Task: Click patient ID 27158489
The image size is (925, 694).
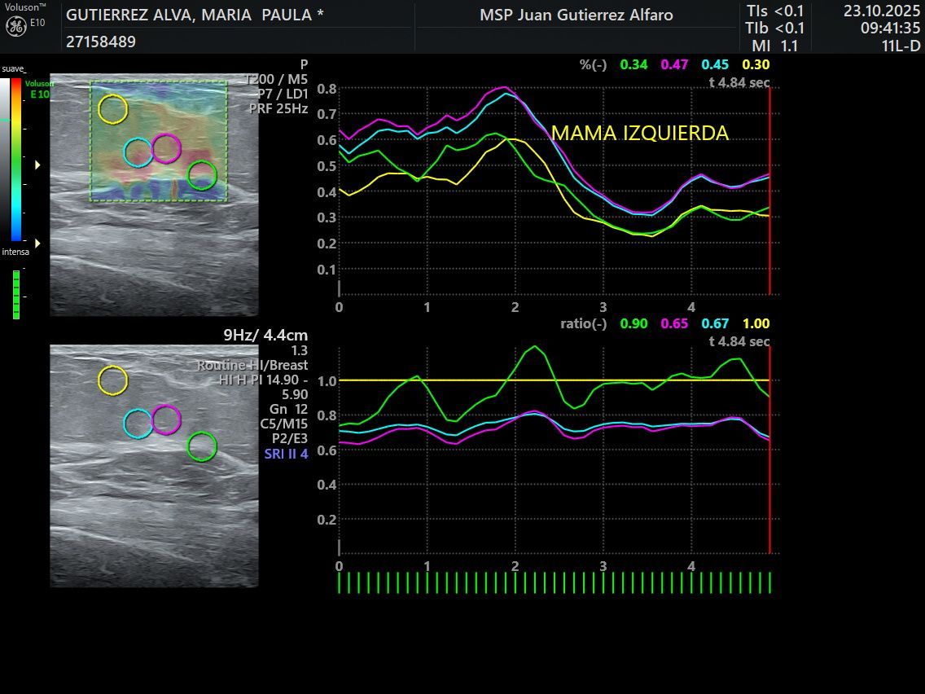Action: (101, 42)
